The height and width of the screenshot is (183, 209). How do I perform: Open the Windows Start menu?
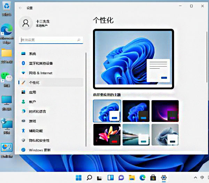[78, 178]
